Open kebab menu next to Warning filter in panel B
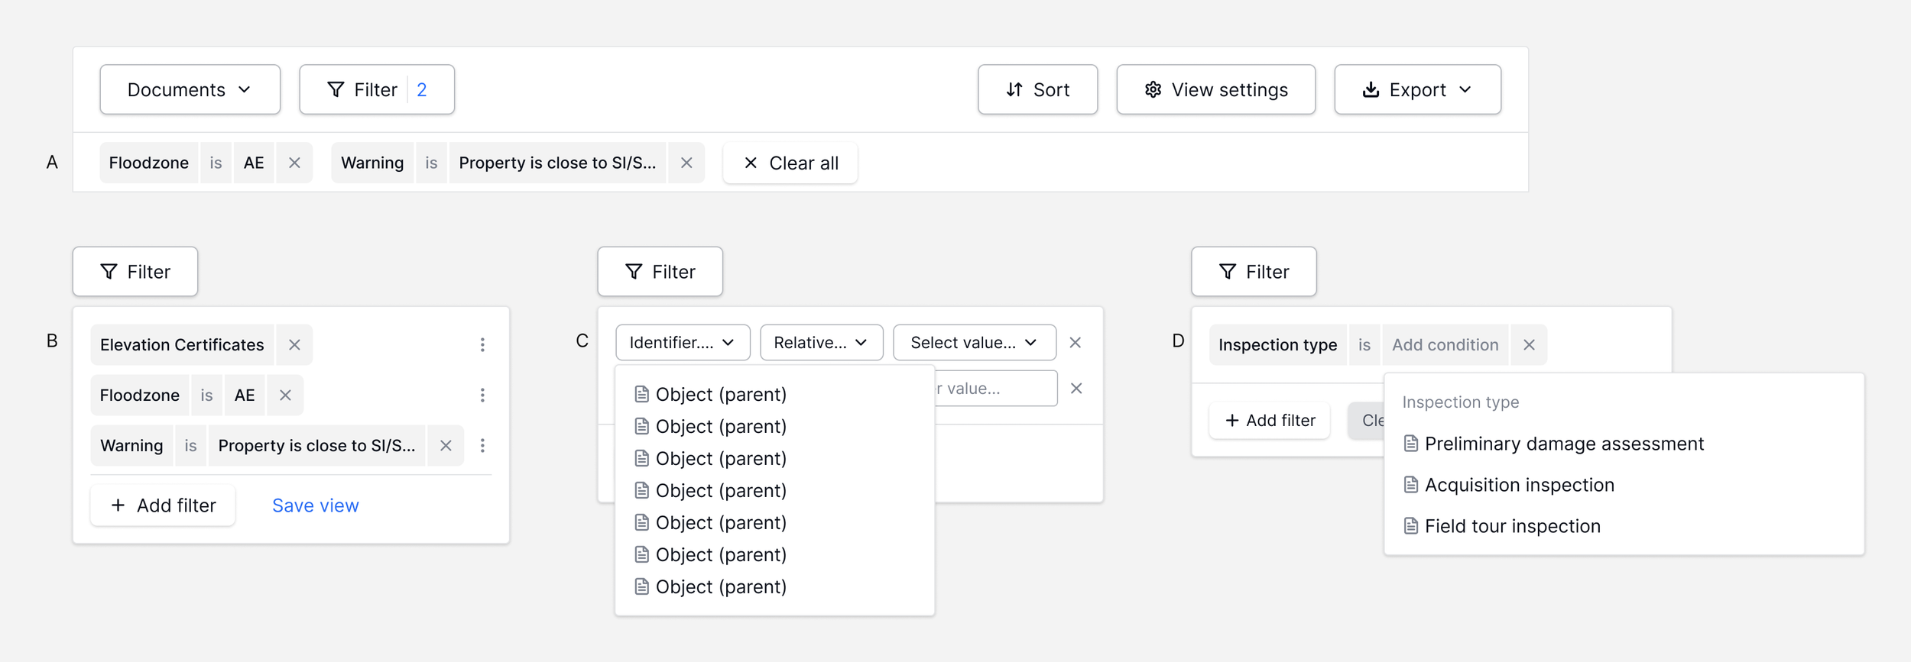Image resolution: width=1911 pixels, height=662 pixels. (x=482, y=446)
